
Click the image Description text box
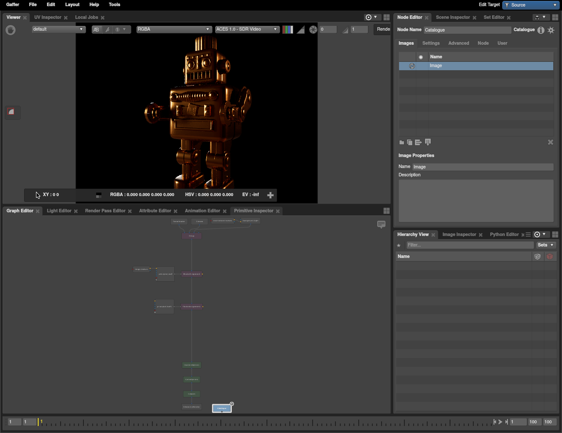(x=476, y=200)
